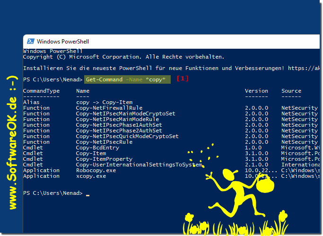
Task: Select Copy-ItemProperty cmdlet name
Action: (104, 159)
